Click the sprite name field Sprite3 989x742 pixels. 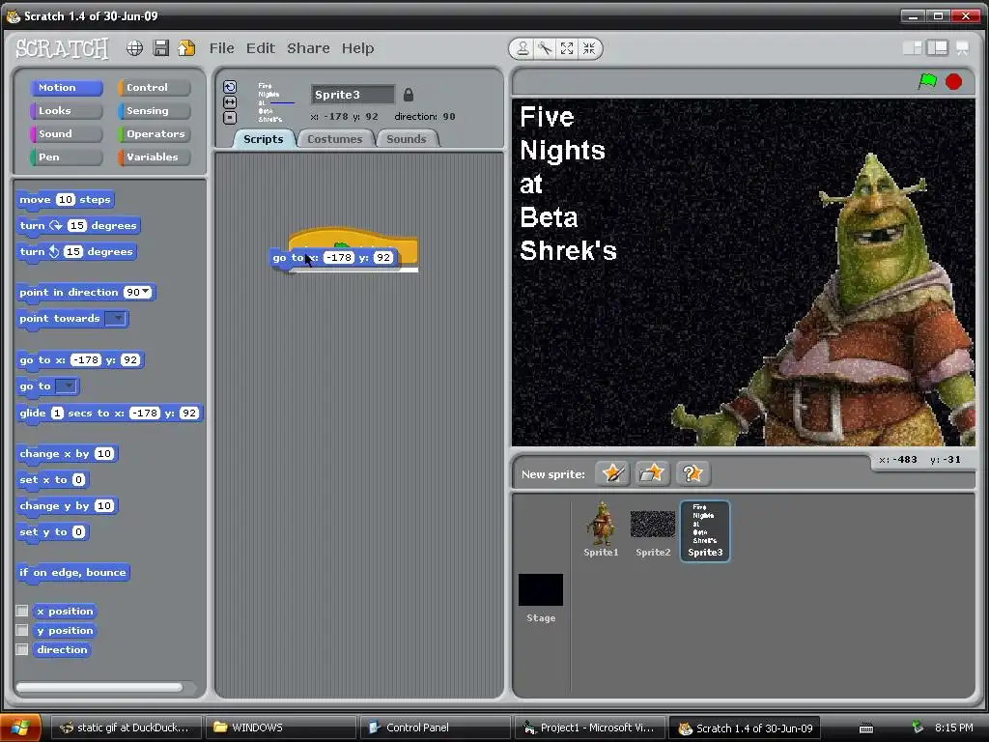click(x=353, y=95)
